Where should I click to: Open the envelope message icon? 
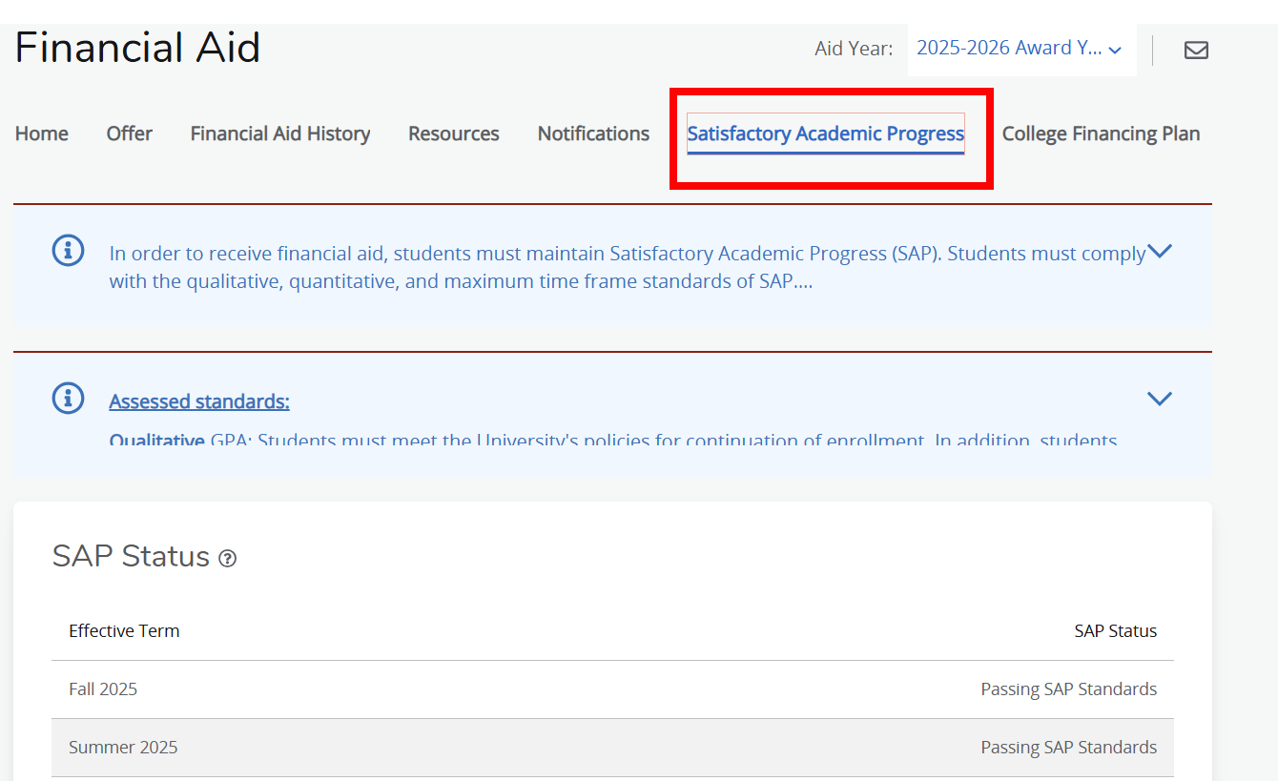coord(1196,50)
